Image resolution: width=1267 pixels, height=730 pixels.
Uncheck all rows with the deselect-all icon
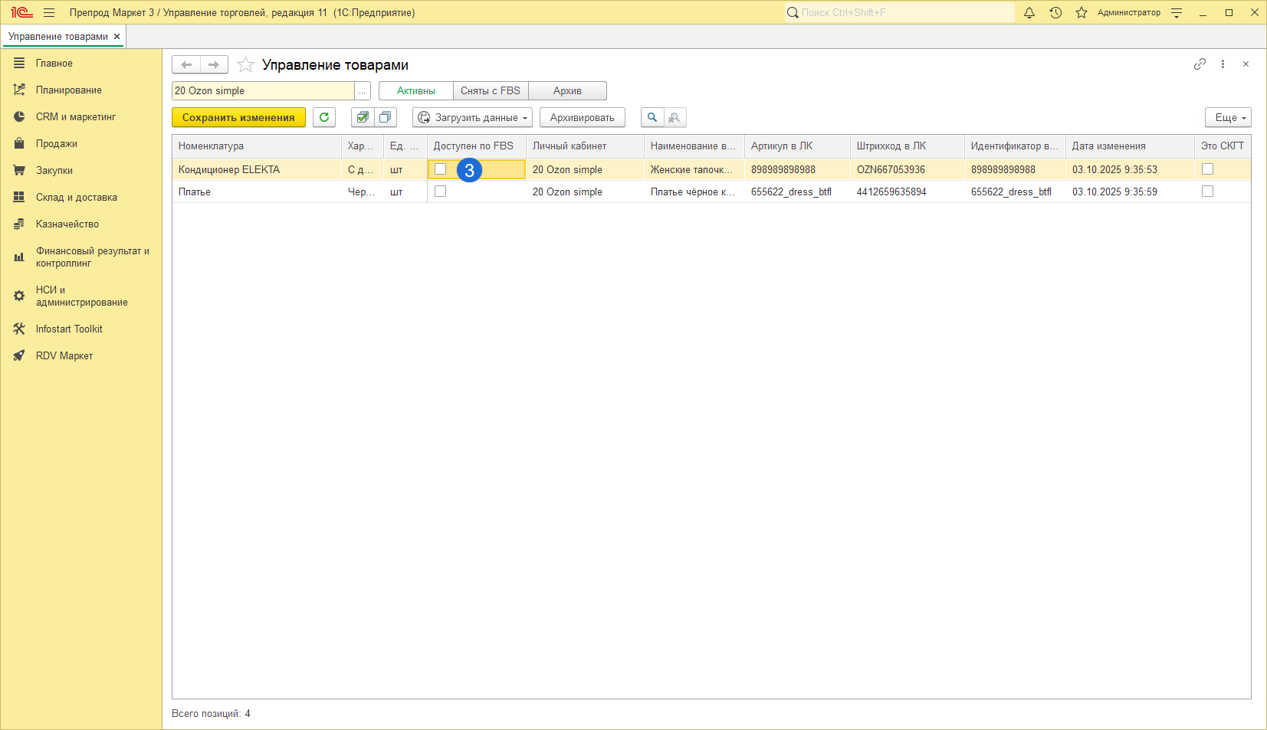click(x=385, y=117)
